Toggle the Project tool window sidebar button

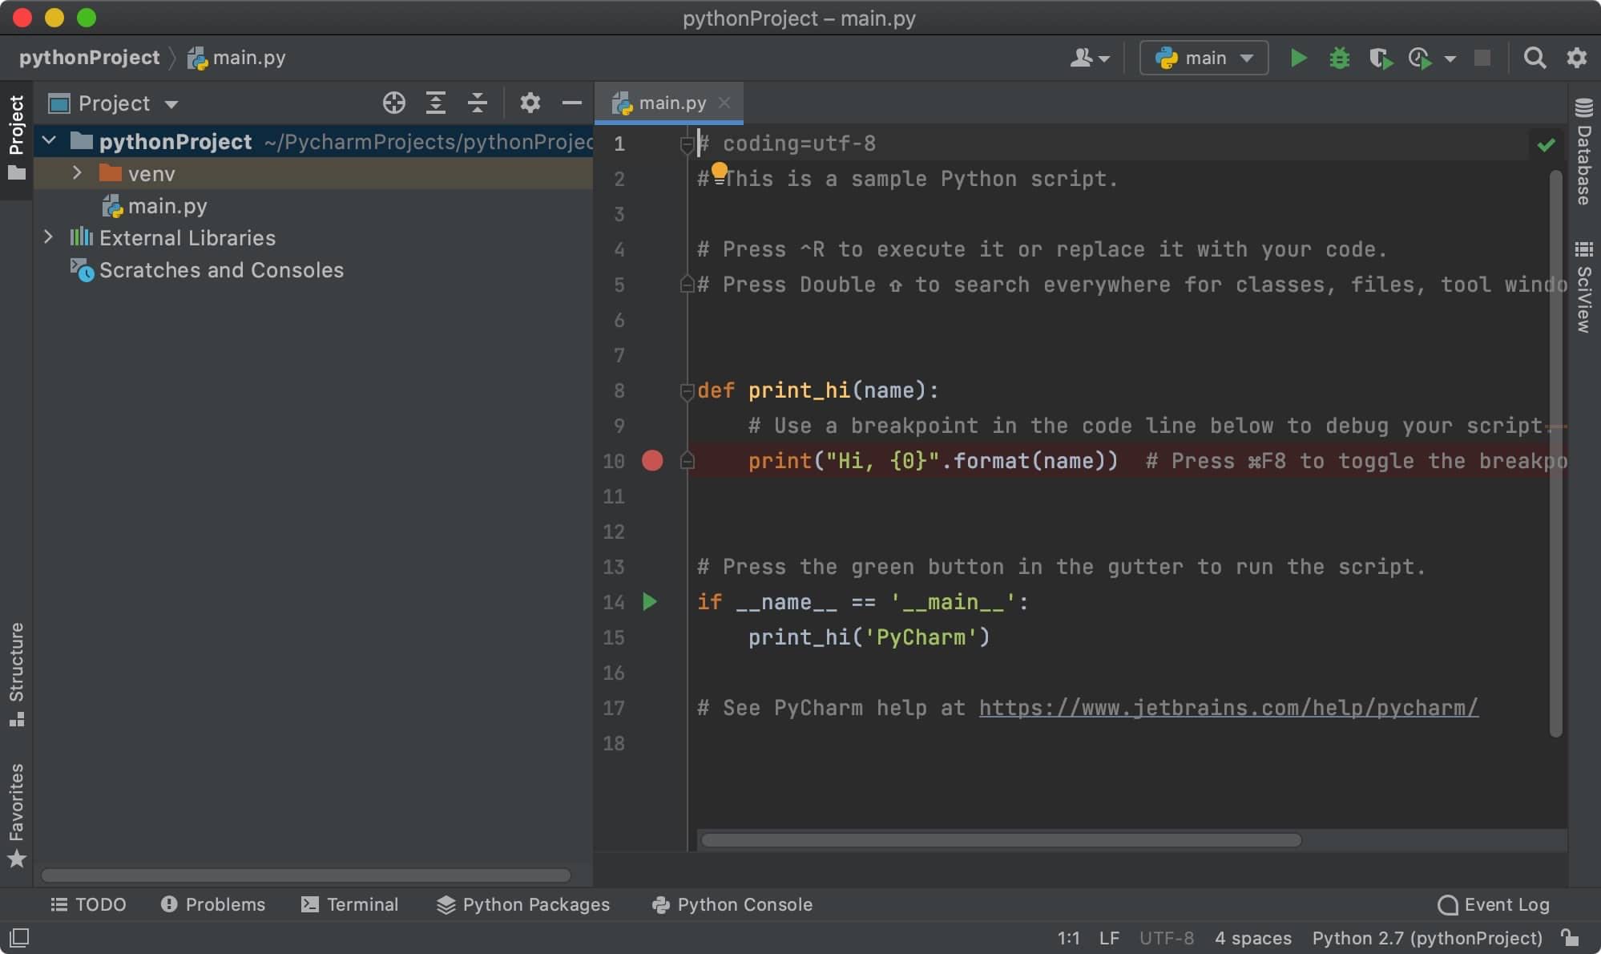[16, 138]
